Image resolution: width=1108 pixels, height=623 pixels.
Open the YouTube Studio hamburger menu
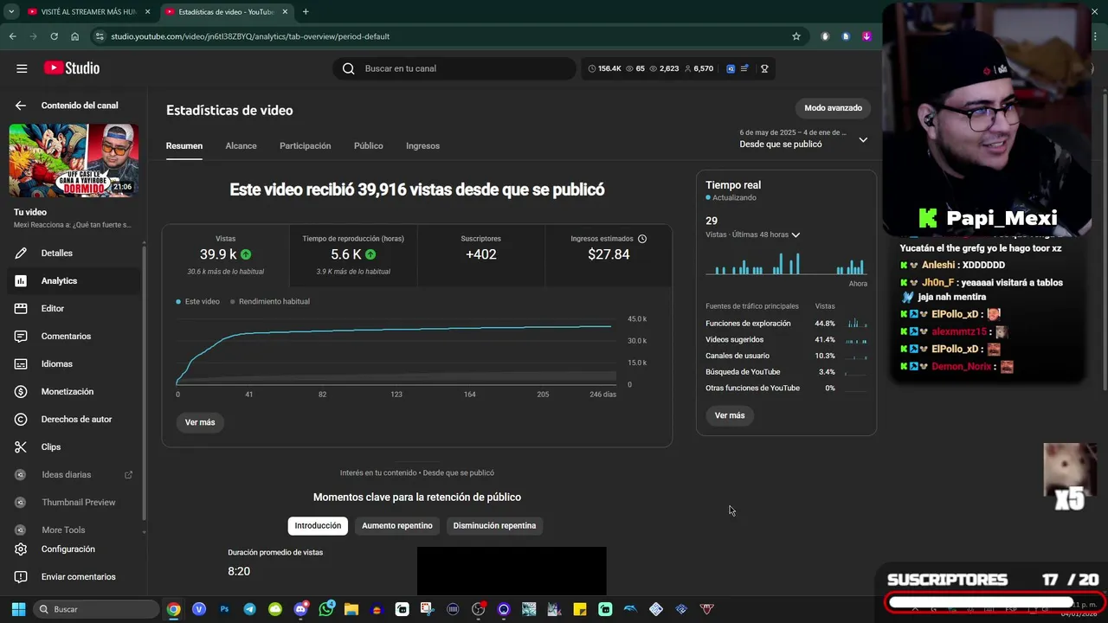click(22, 68)
